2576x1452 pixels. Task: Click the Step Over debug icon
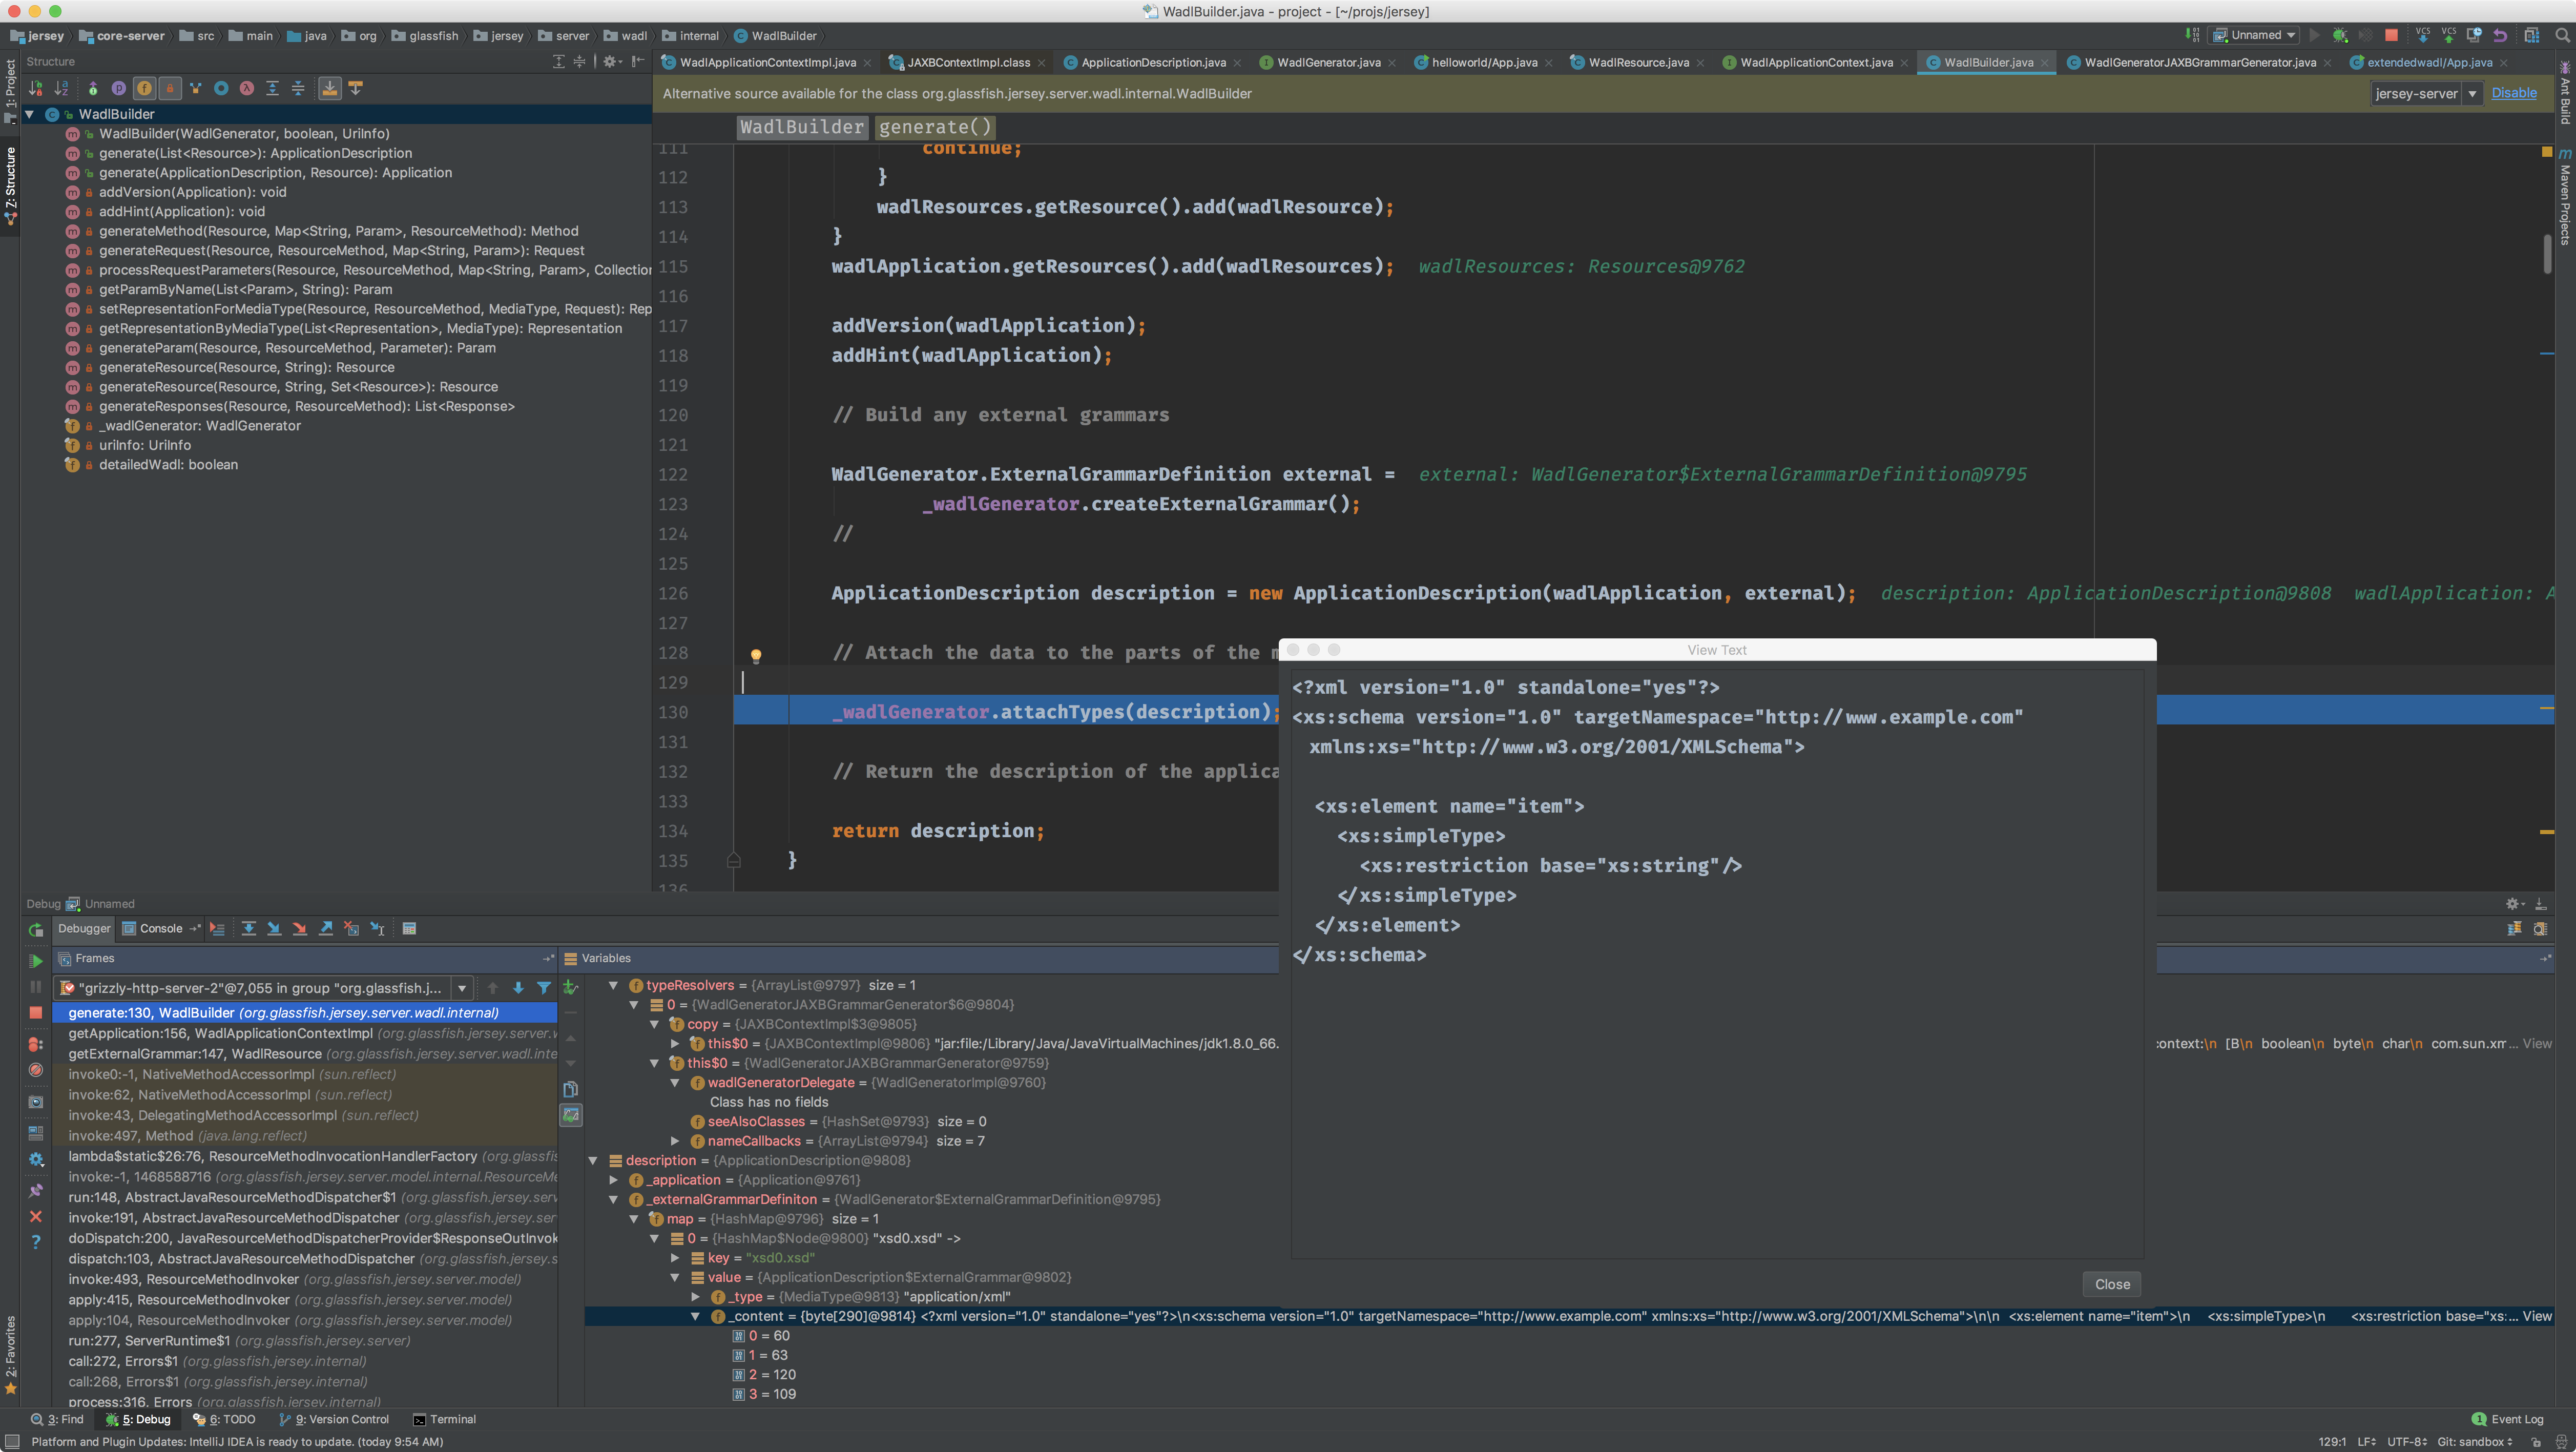point(249,929)
